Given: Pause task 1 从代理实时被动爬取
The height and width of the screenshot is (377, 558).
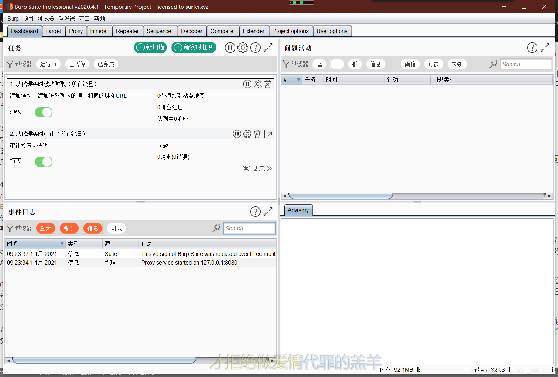Looking at the screenshot, I should [x=247, y=84].
